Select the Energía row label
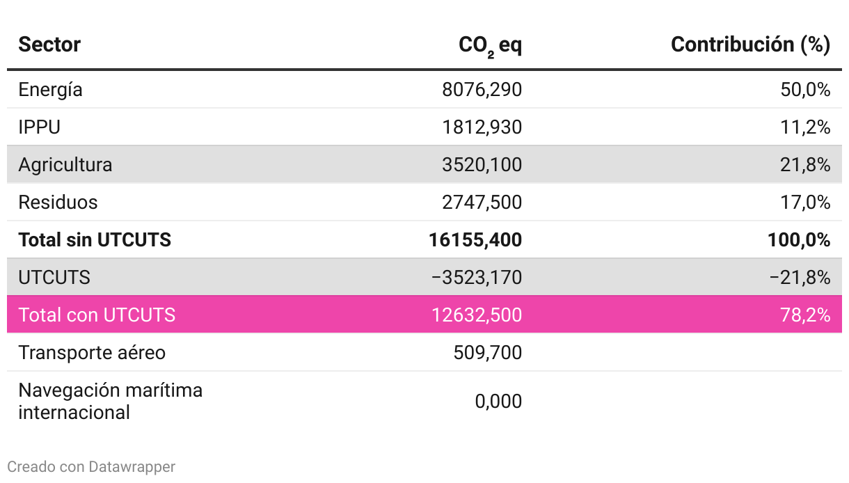849x483 pixels. (50, 90)
